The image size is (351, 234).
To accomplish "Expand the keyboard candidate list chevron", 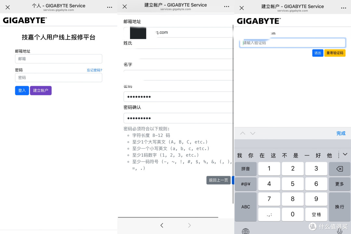I will click(345, 154).
